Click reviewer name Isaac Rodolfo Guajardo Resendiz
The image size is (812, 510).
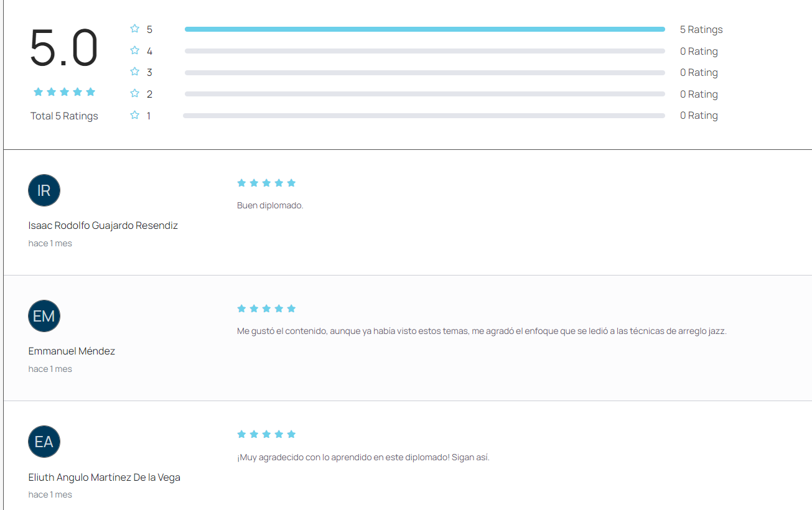point(103,225)
